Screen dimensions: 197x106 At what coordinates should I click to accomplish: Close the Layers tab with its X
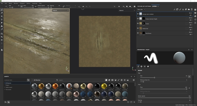tap(158, 6)
